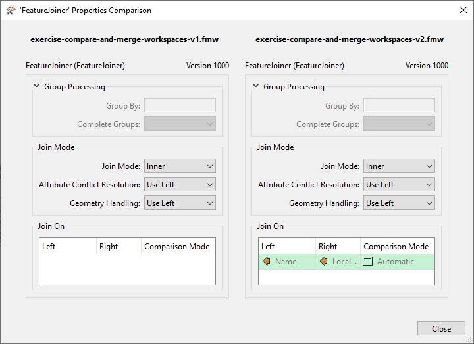Collapse right Group Processing section
This screenshot has height=344, width=474.
[255, 86]
